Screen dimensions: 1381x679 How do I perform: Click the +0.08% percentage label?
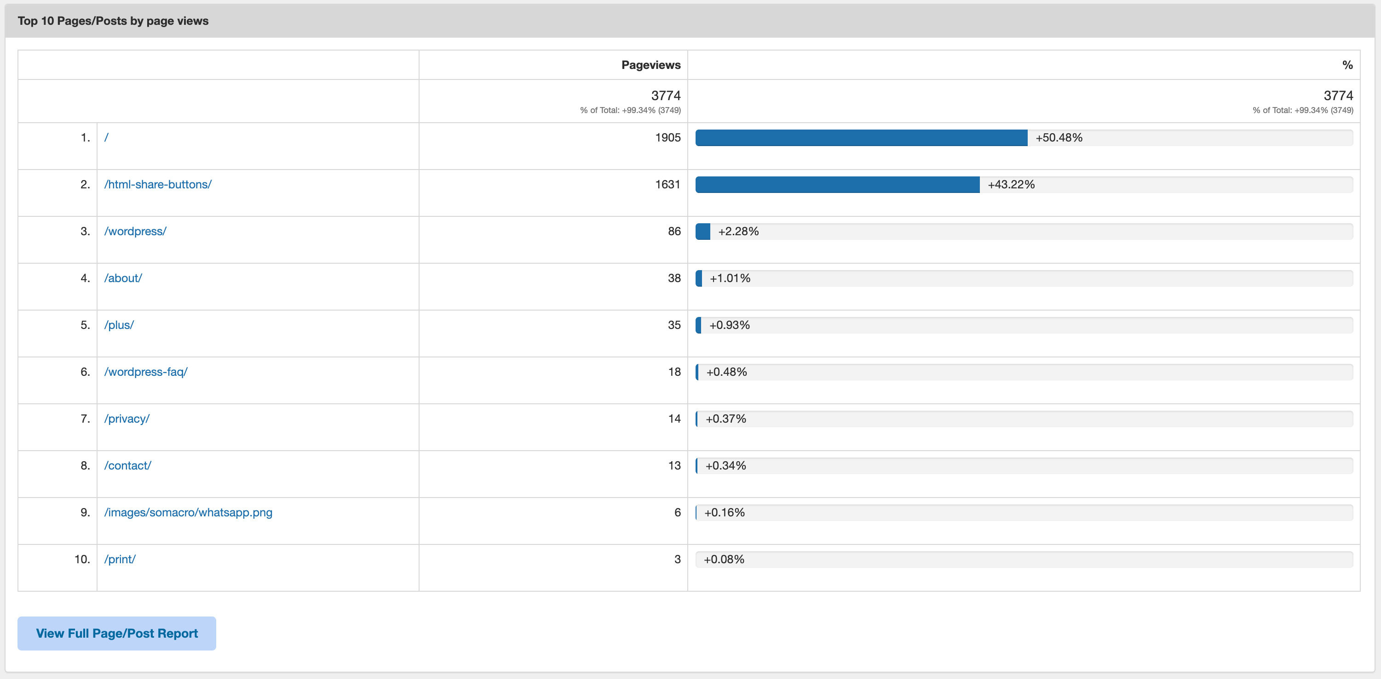(724, 559)
